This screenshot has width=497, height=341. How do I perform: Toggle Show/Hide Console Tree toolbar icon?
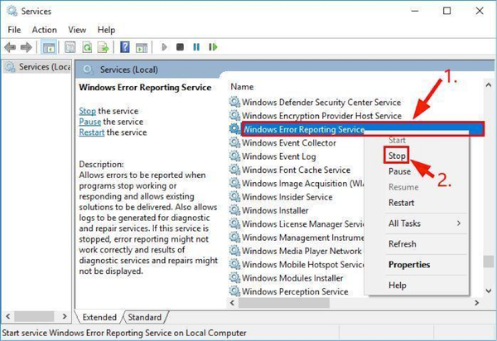[x=49, y=47]
